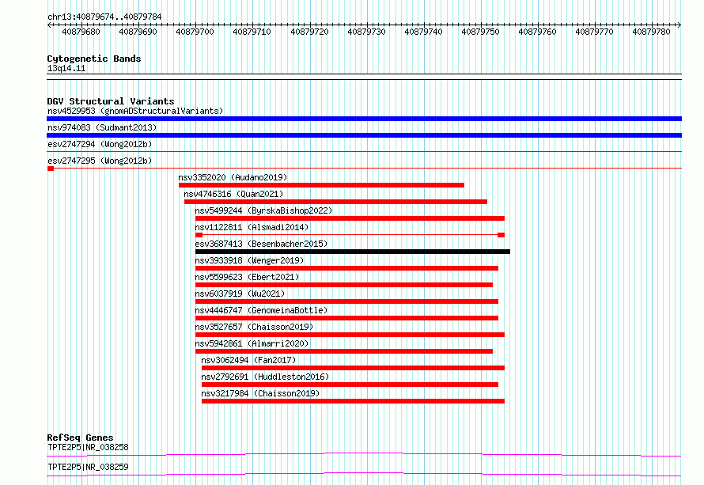Click ruler position 40879740

tap(423, 32)
